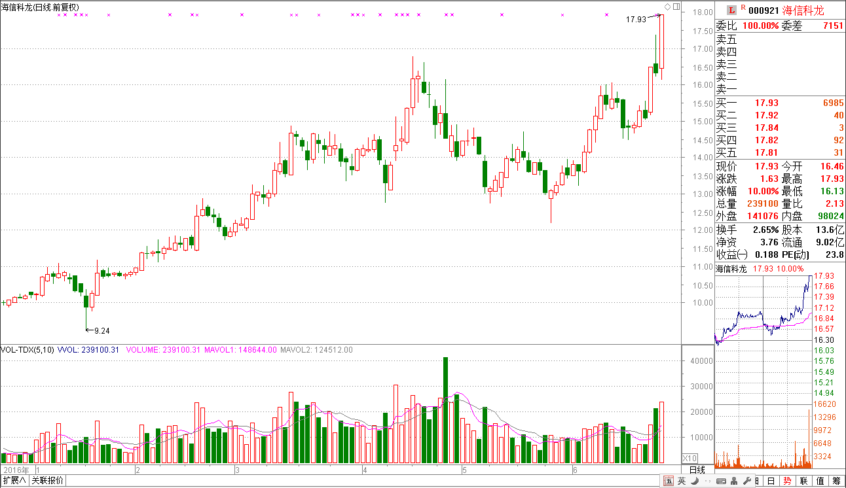
Task: Click the 量比 2.13 value
Action: pyautogui.click(x=835, y=204)
